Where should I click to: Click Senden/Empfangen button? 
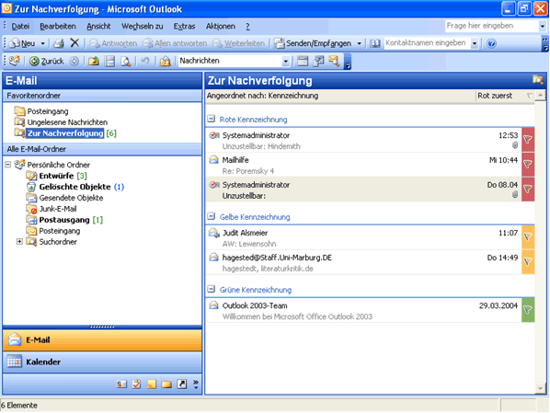314,43
